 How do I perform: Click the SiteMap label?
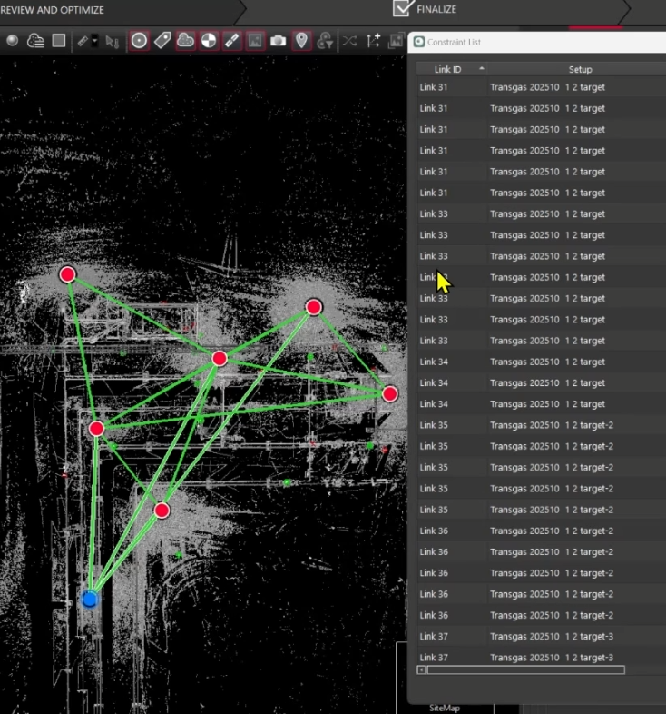coord(446,706)
